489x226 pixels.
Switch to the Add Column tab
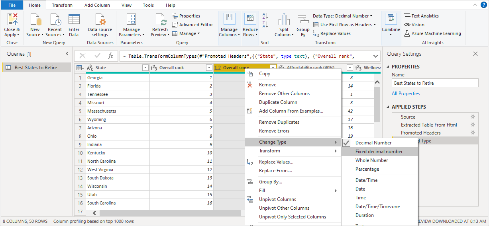(97, 5)
